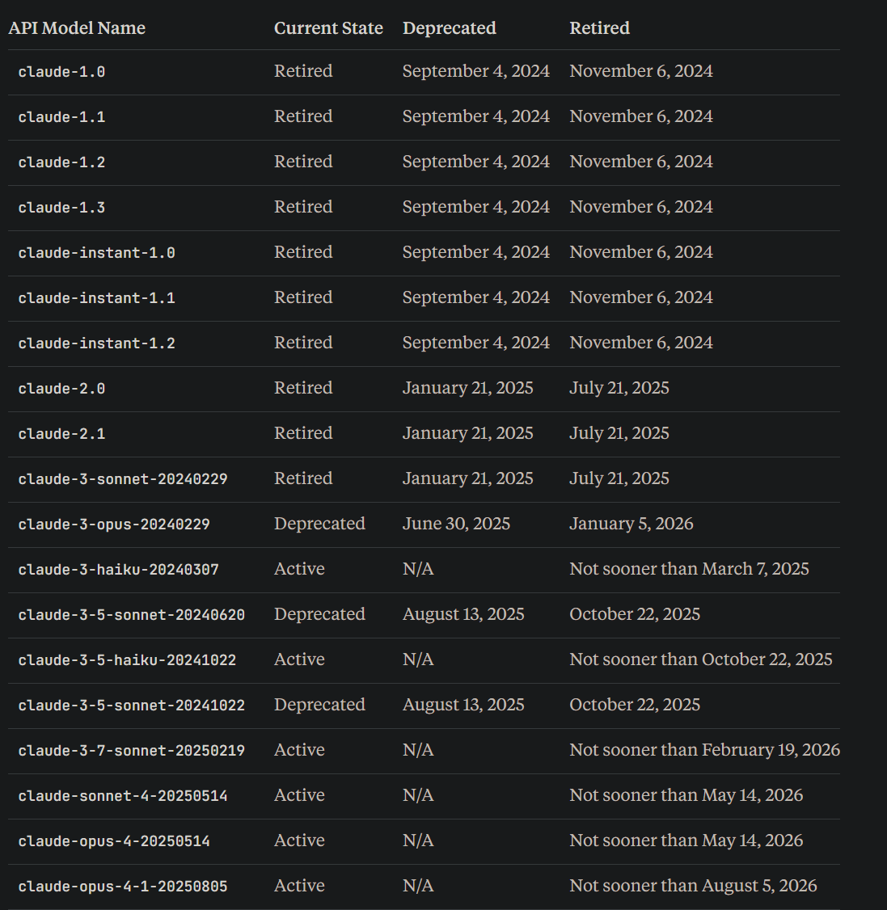Select the claude-3-haiku-20240307 model name
The image size is (887, 910).
pos(118,570)
